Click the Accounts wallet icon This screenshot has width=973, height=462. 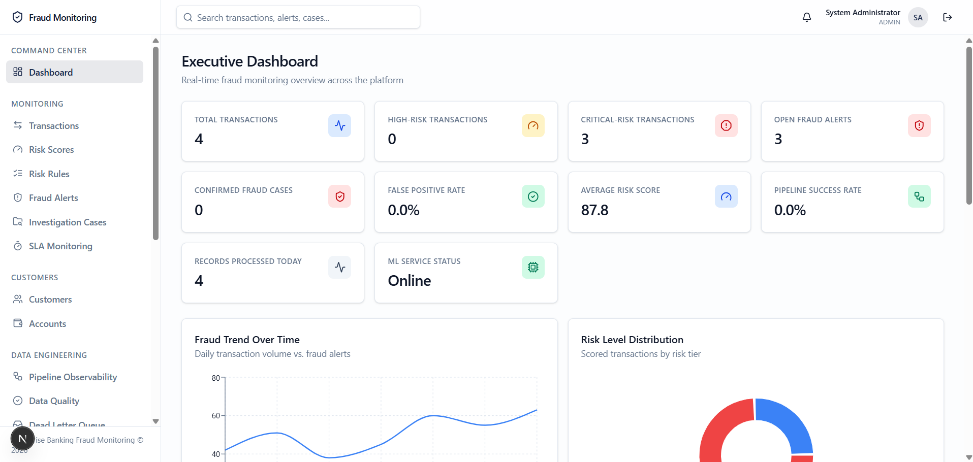pos(18,323)
